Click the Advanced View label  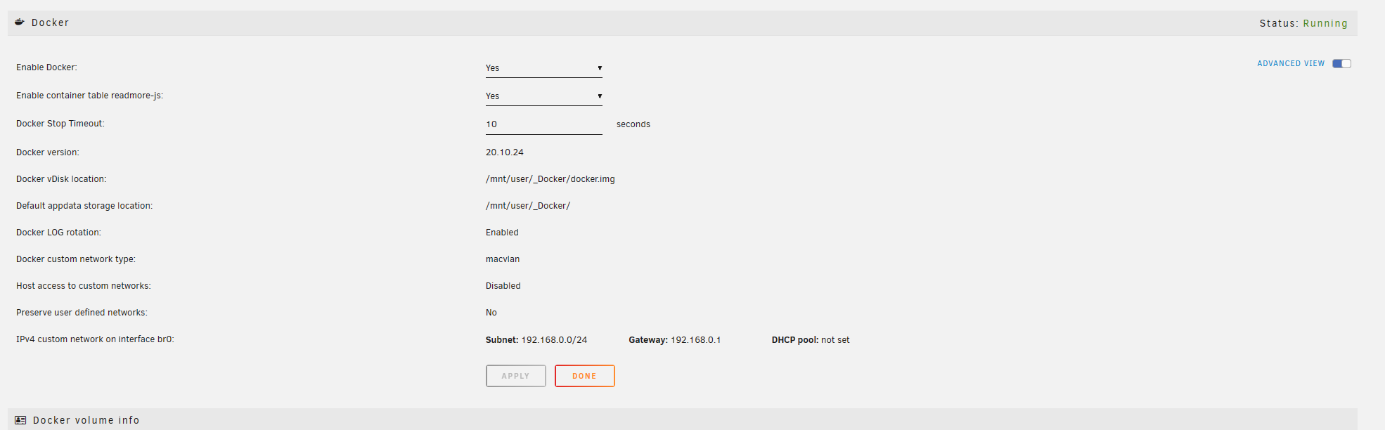pos(1291,63)
